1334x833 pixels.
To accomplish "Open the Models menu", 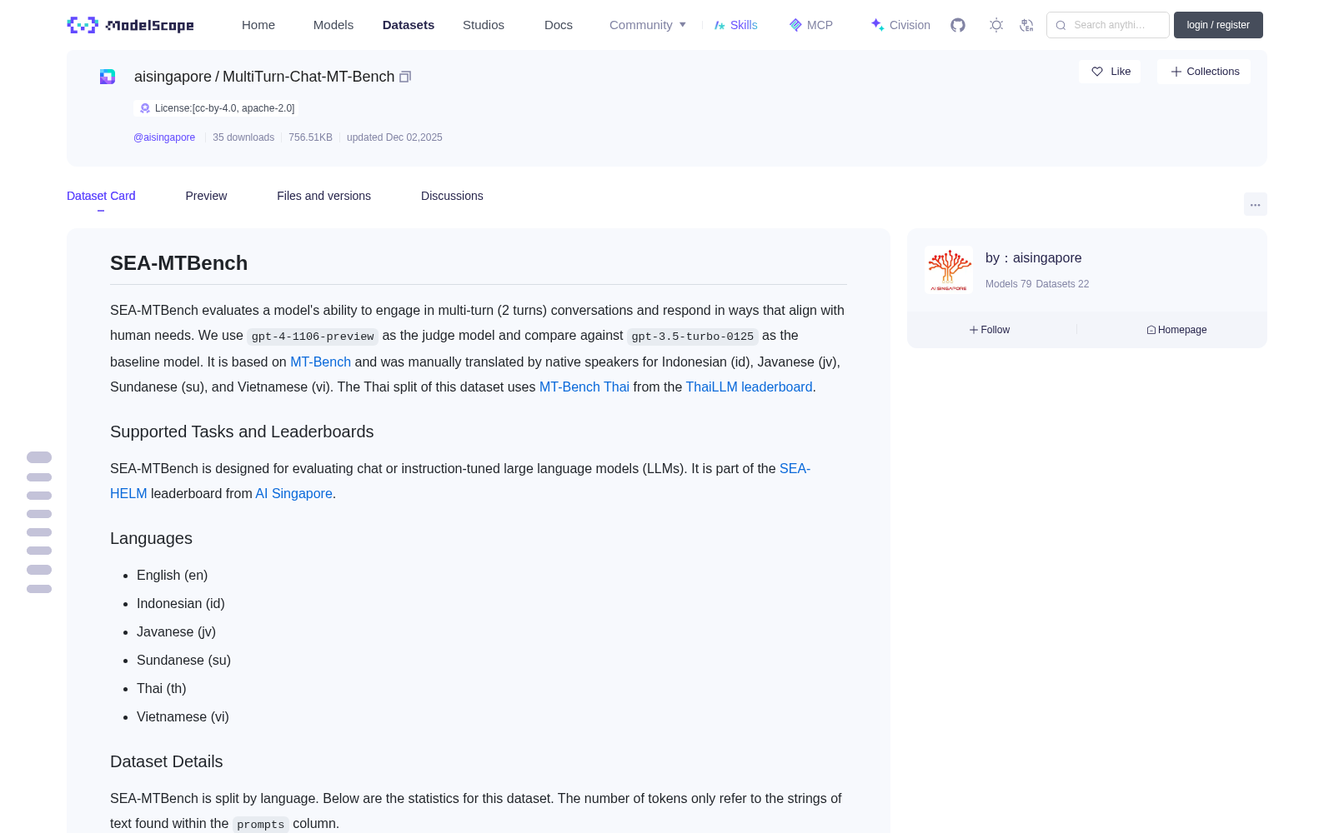I will click(x=333, y=25).
